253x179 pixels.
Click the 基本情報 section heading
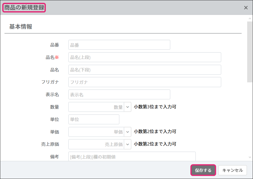[x=21, y=27]
